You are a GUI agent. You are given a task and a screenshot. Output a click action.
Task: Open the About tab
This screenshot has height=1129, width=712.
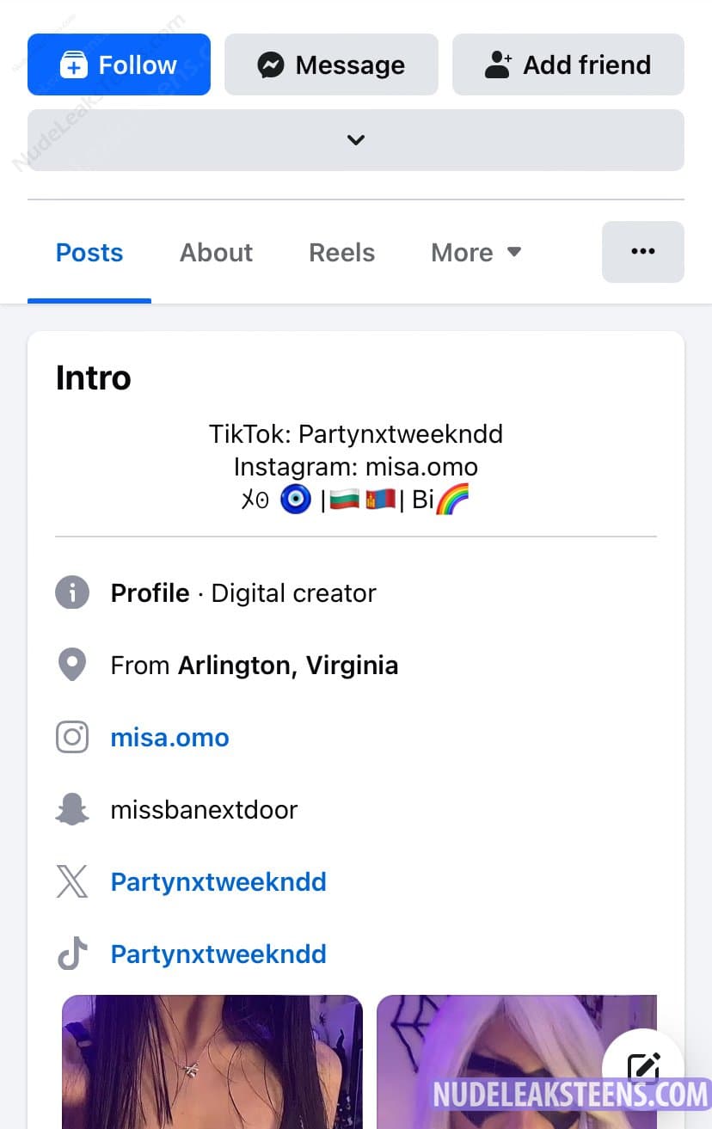(216, 253)
